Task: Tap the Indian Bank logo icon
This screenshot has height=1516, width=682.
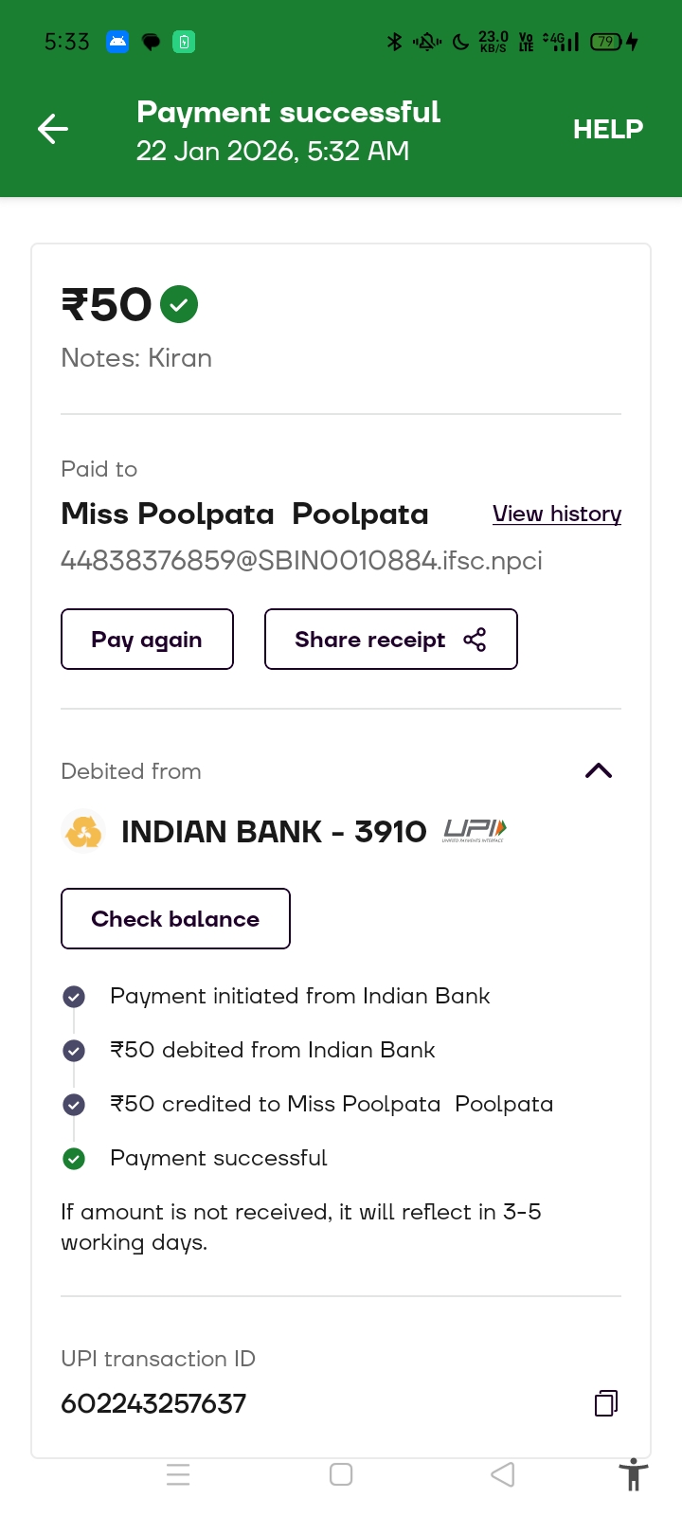Action: point(83,832)
